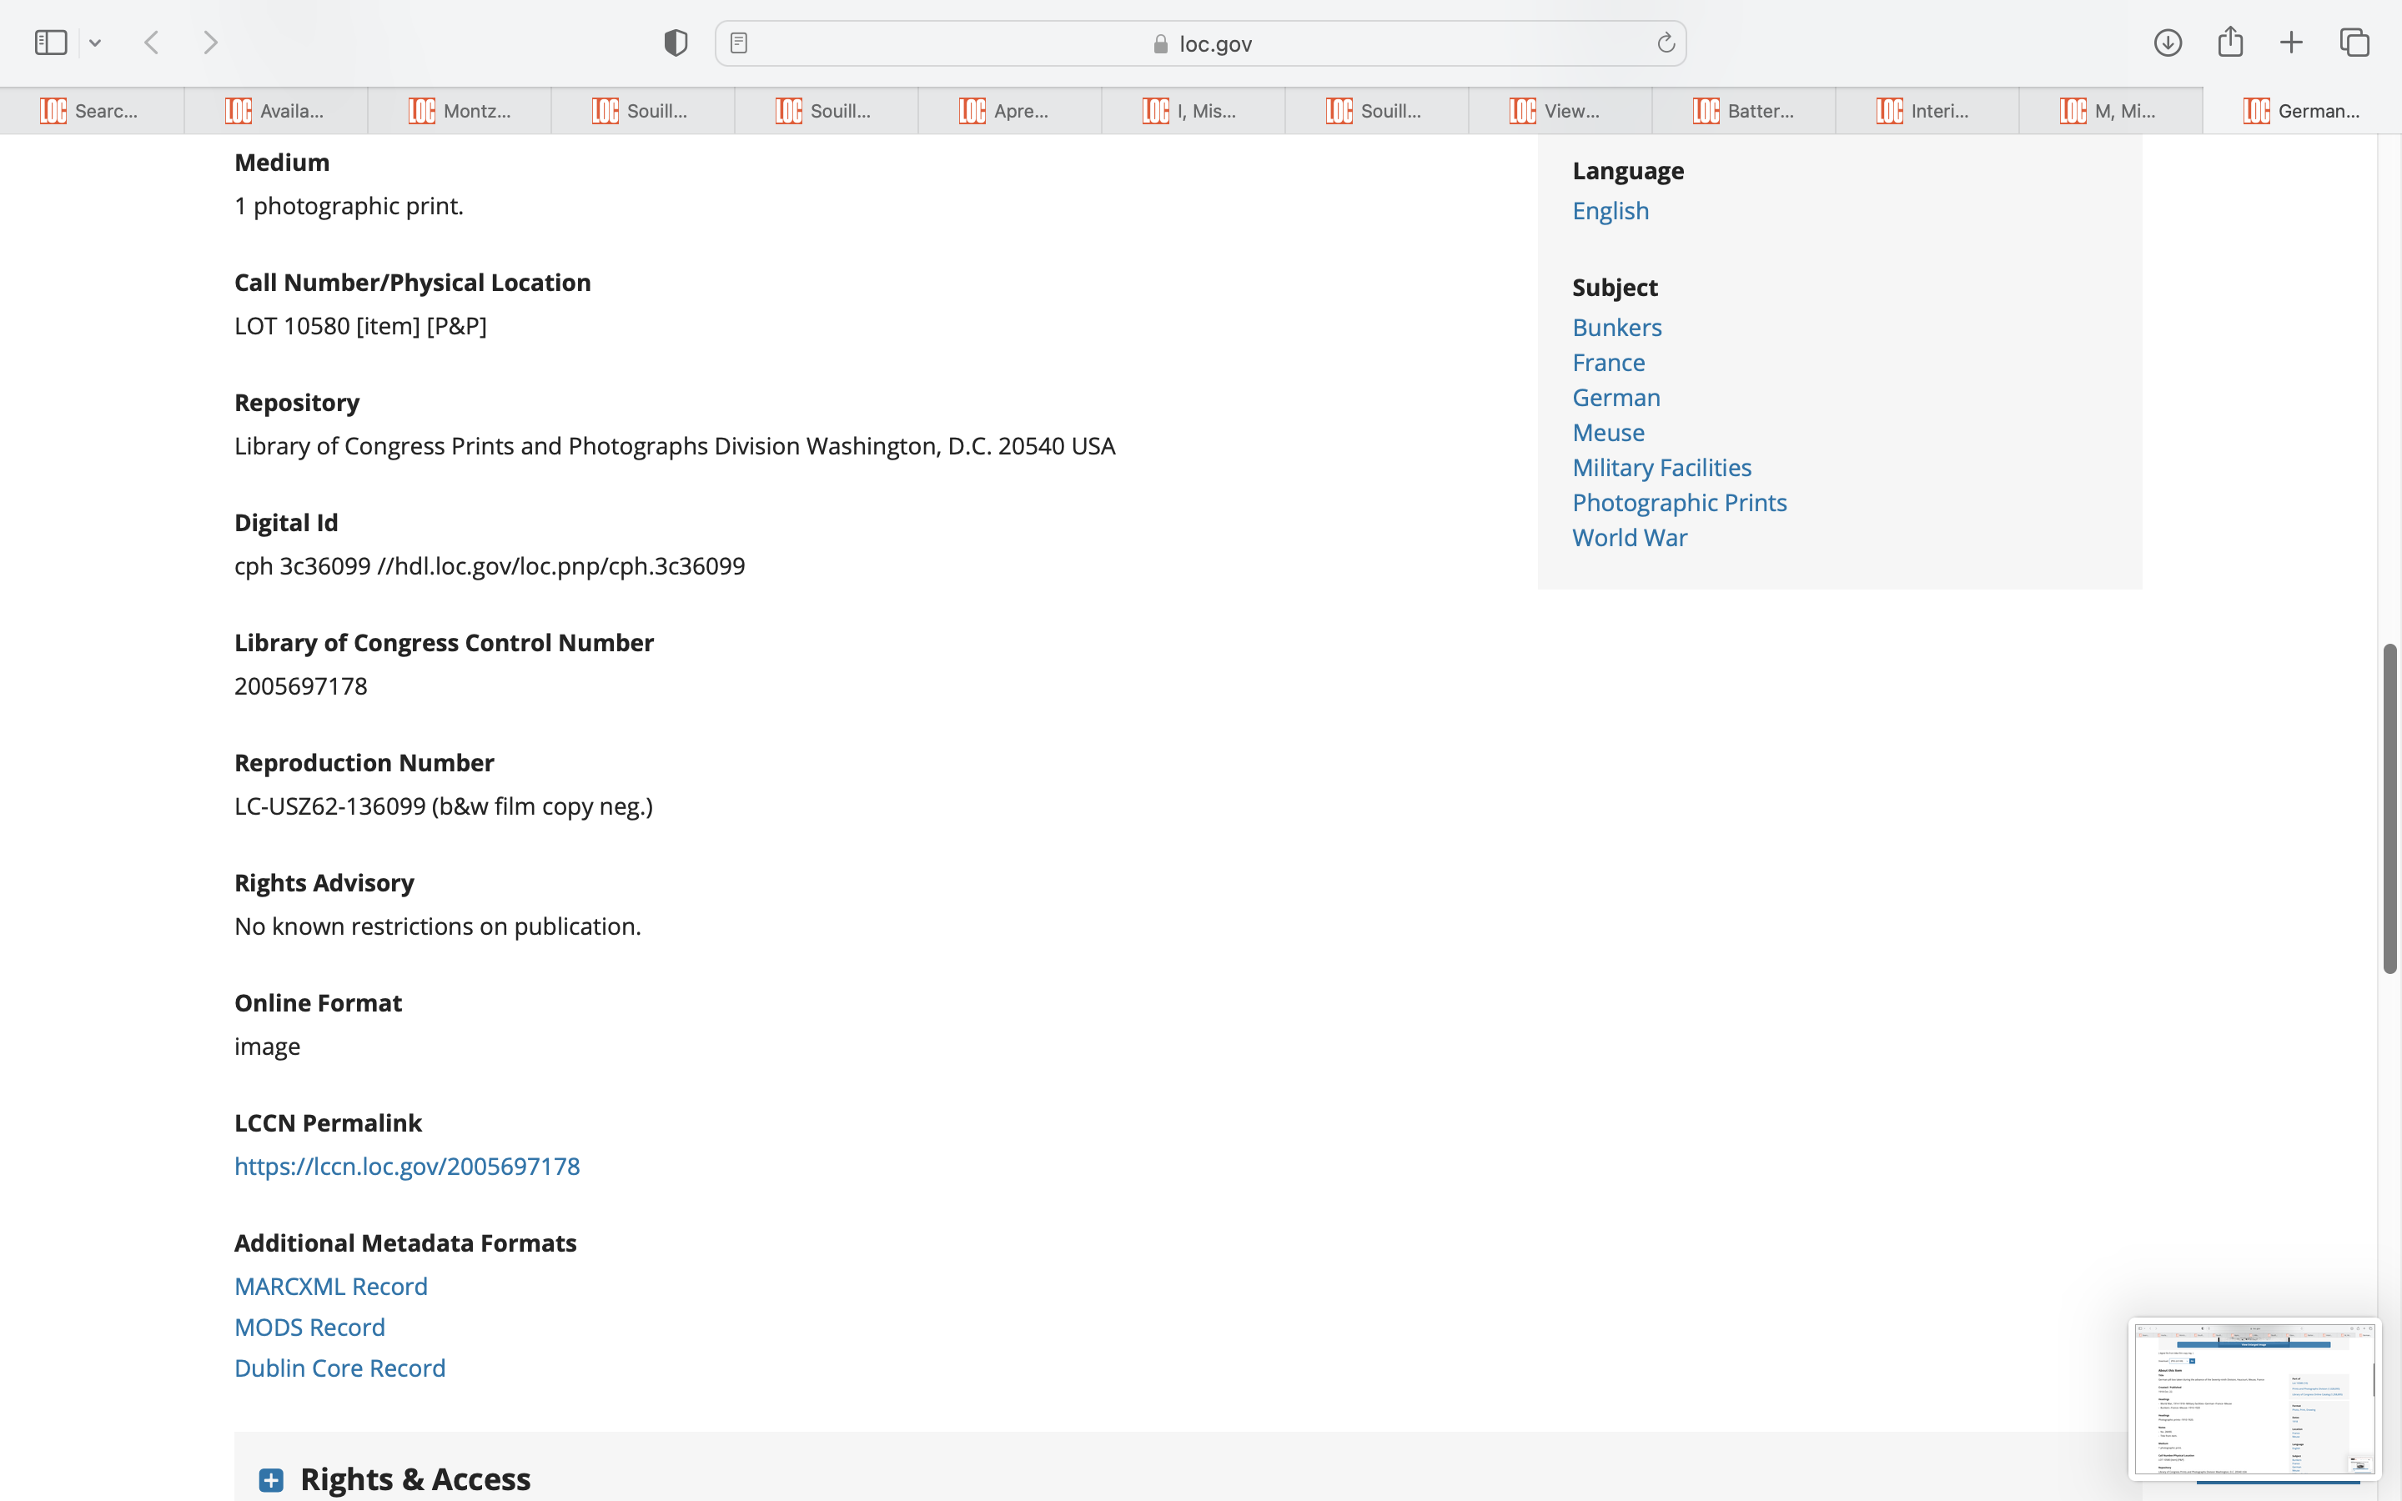Screen dimensions: 2402x1501
Task: Show the tab overview icon
Action: (x=2354, y=43)
